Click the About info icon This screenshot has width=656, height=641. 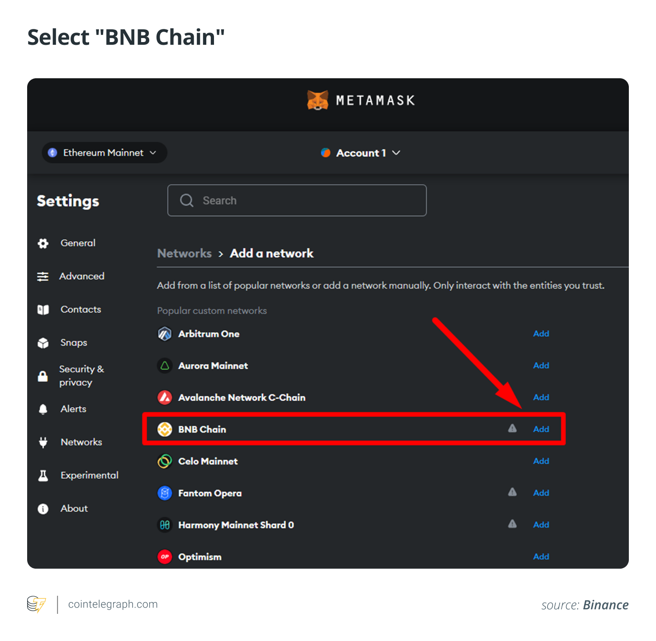coord(43,508)
